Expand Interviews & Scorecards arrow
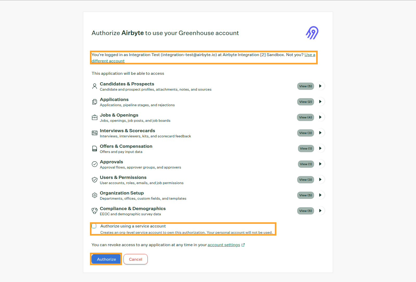416x282 pixels. point(320,133)
